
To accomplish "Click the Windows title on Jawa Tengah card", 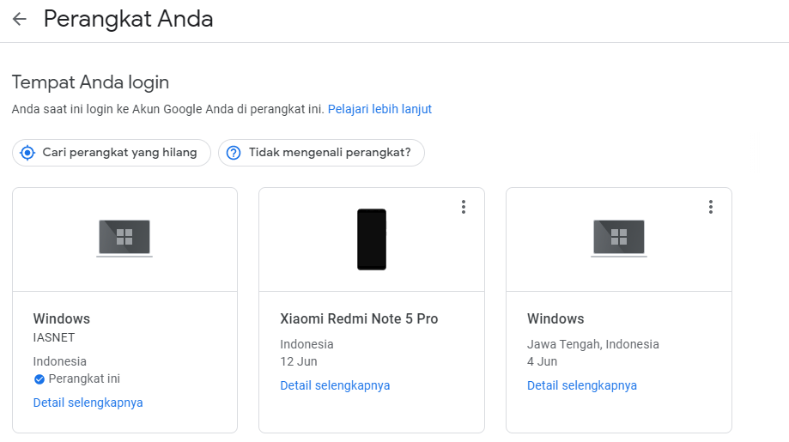I will [x=555, y=318].
